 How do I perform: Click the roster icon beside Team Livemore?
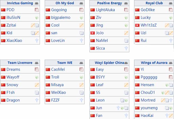click(x=36, y=63)
